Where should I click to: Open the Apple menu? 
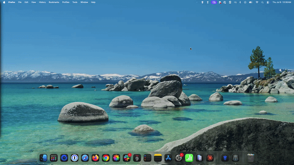tap(4, 2)
